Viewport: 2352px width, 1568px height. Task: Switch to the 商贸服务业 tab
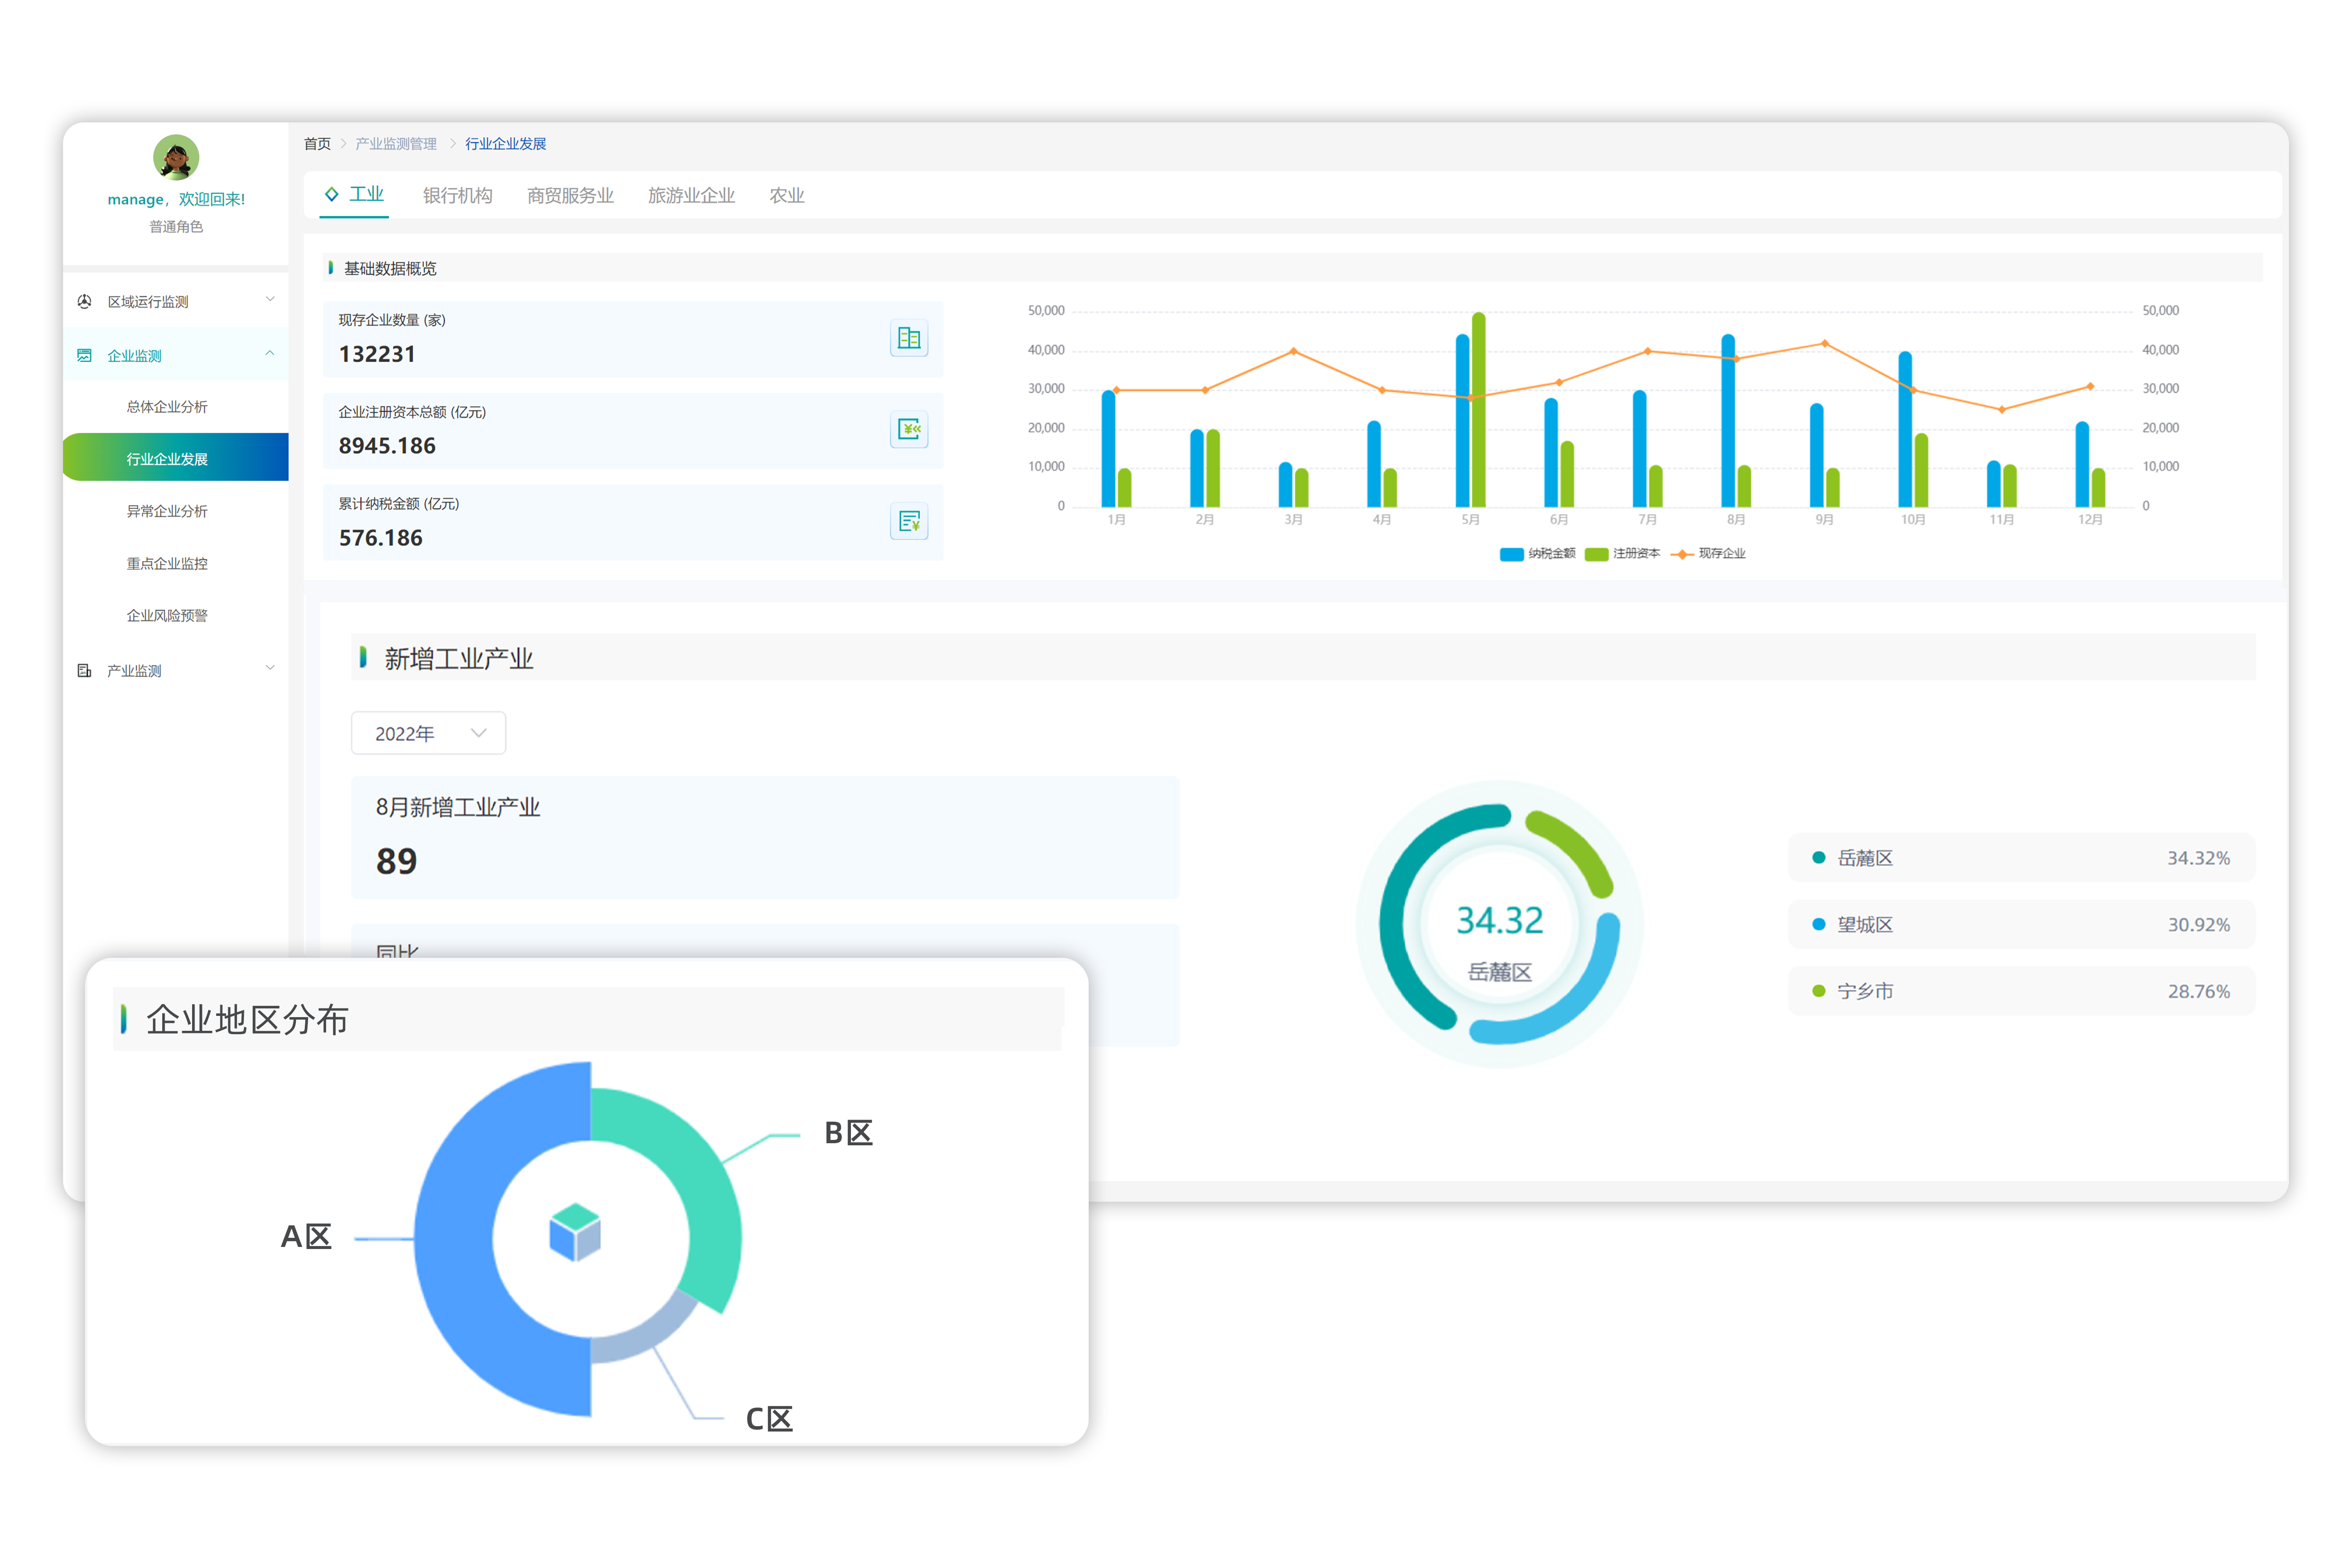pos(570,195)
